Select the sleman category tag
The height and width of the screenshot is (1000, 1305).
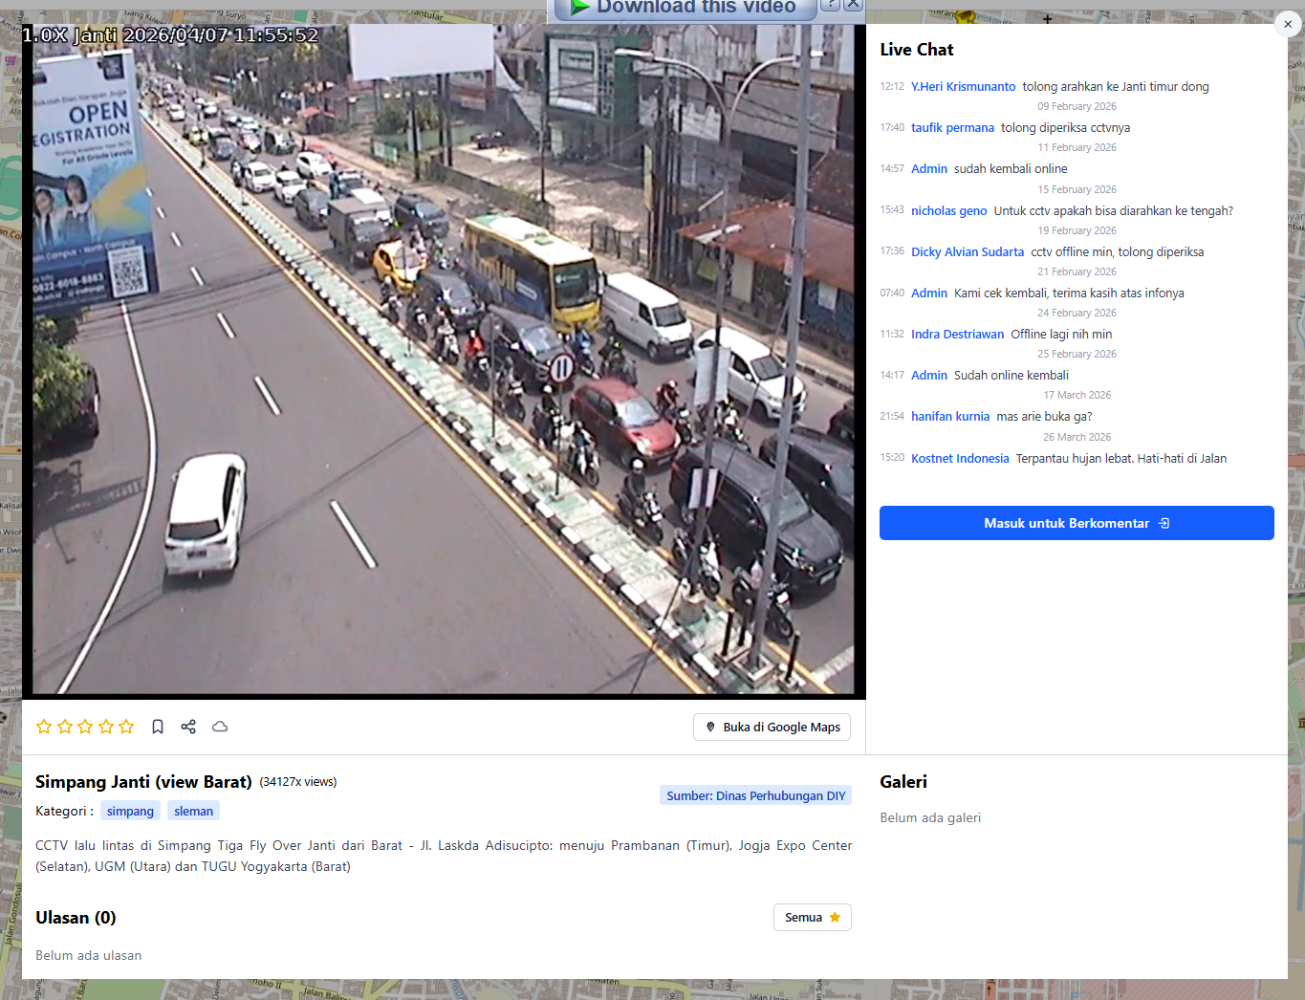[x=193, y=811]
